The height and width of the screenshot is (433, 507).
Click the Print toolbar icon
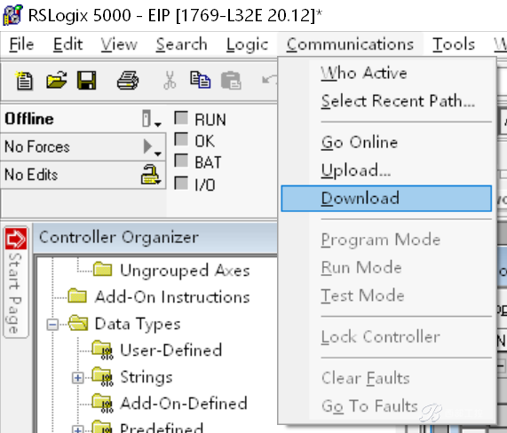tap(128, 81)
